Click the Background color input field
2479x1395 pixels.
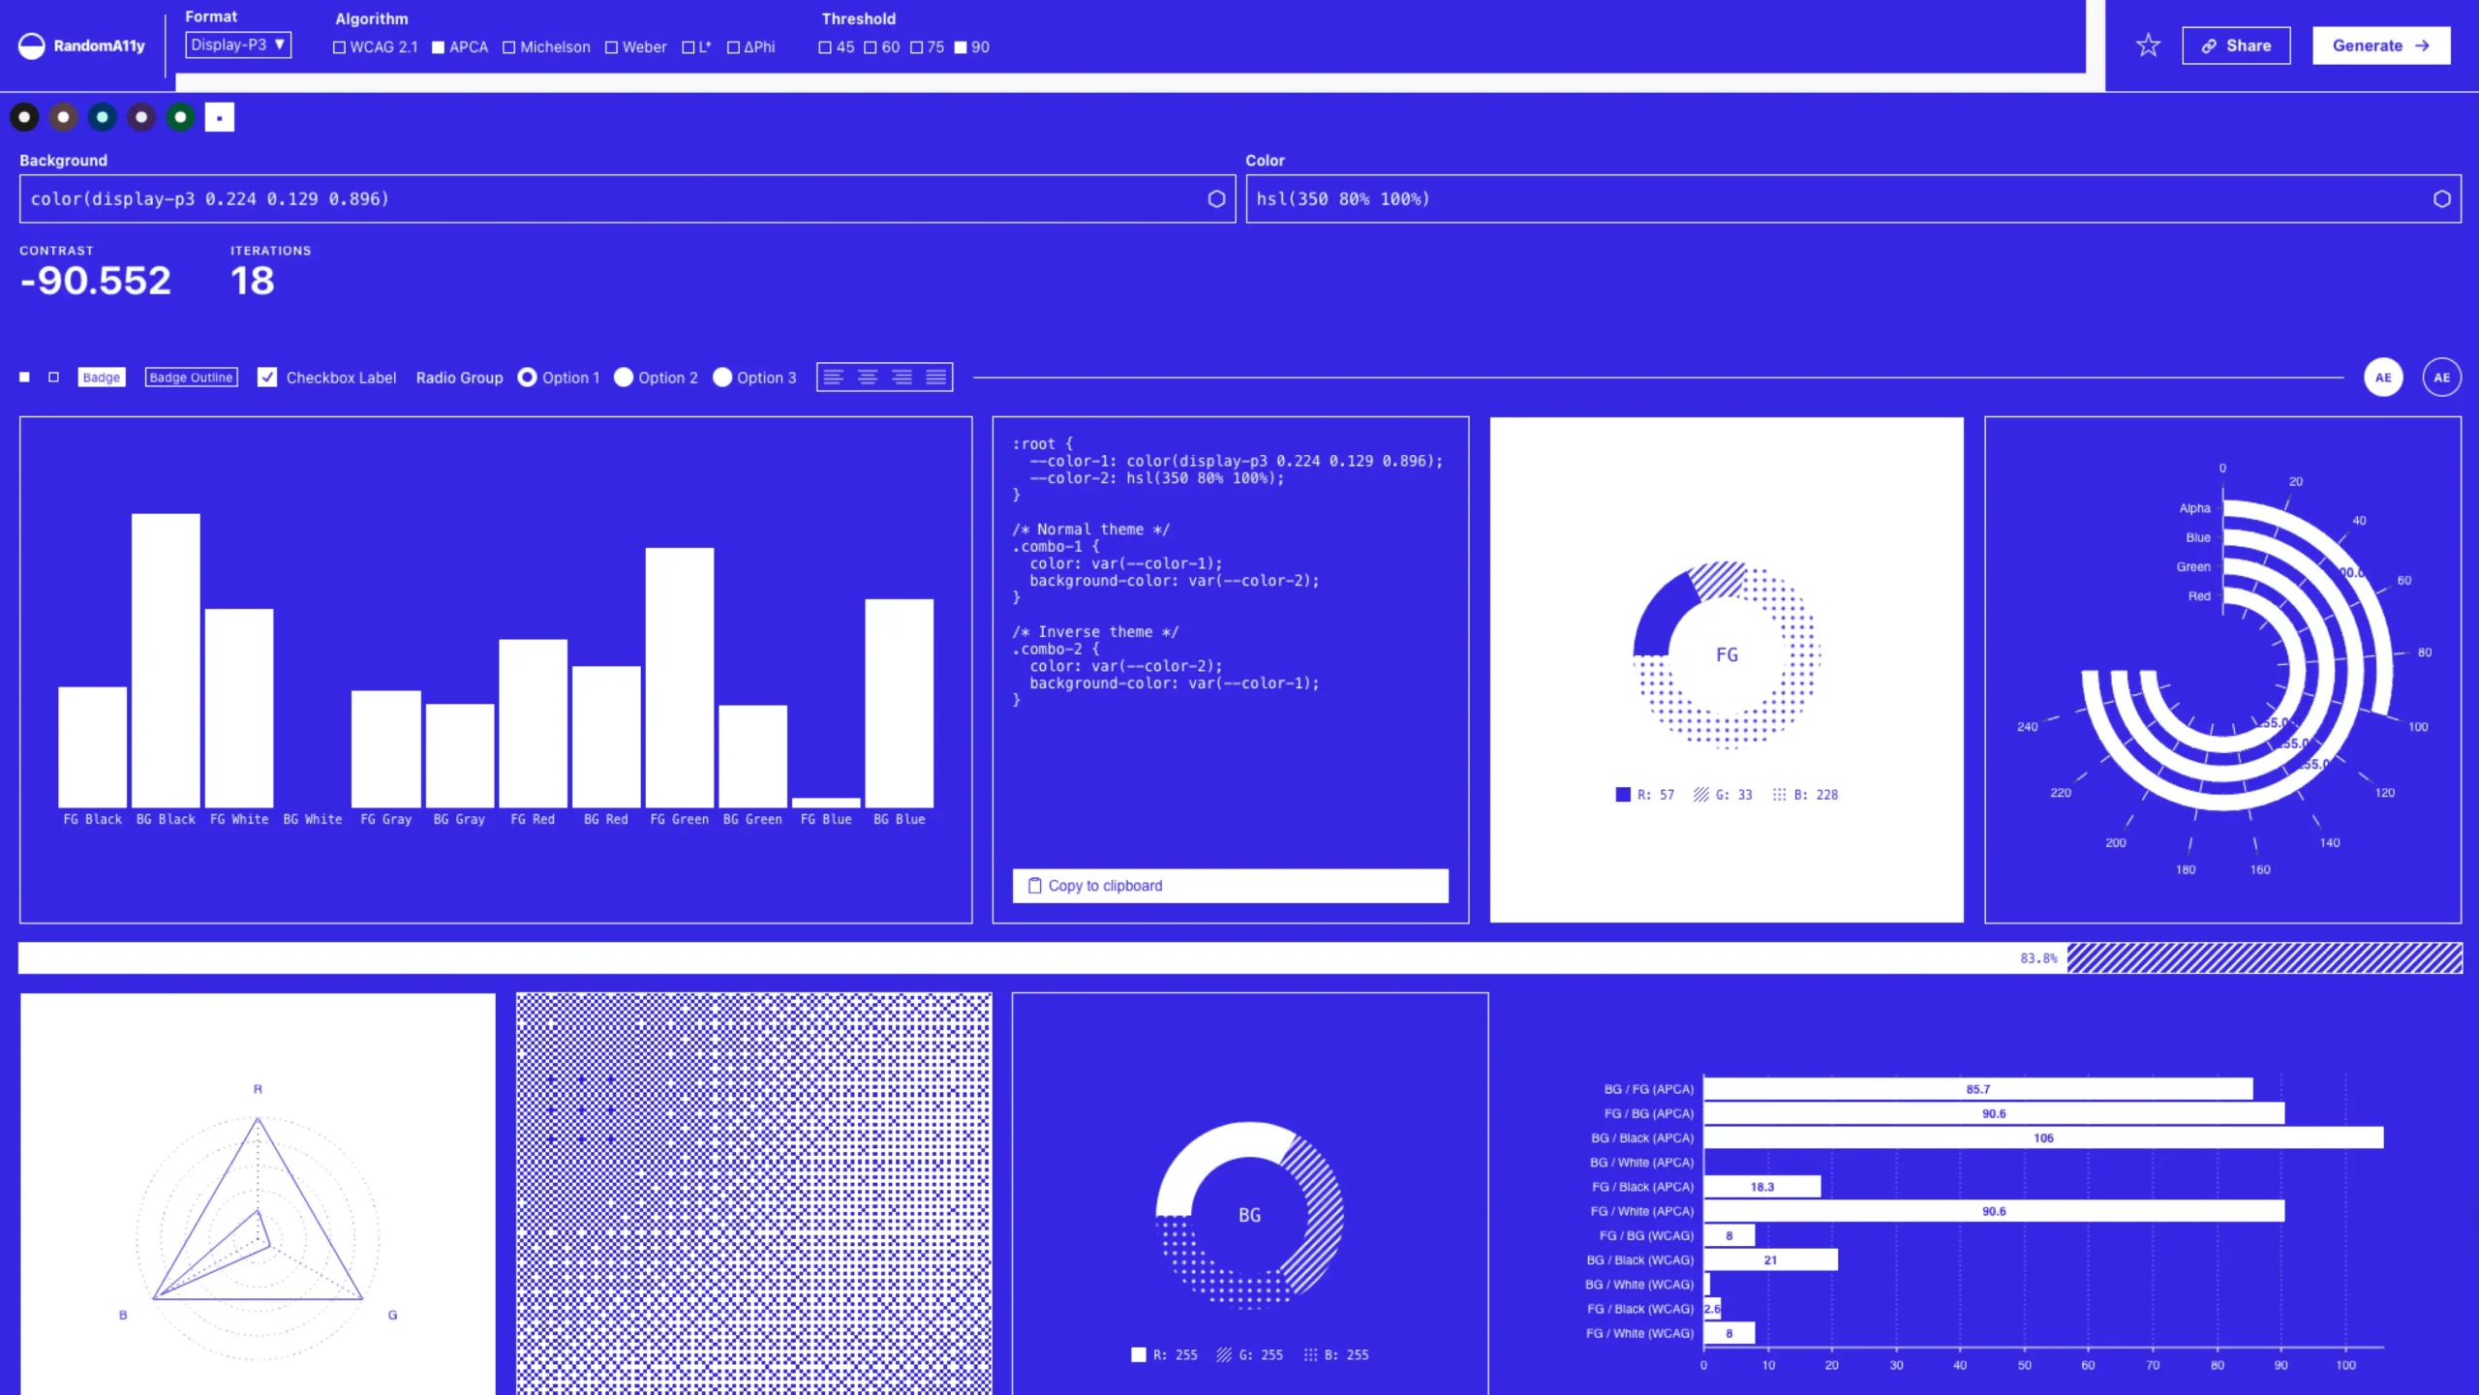tap(581, 198)
